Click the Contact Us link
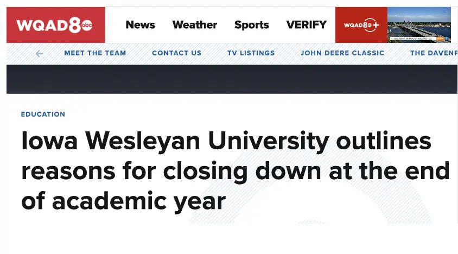The height and width of the screenshot is (254, 458). point(176,53)
